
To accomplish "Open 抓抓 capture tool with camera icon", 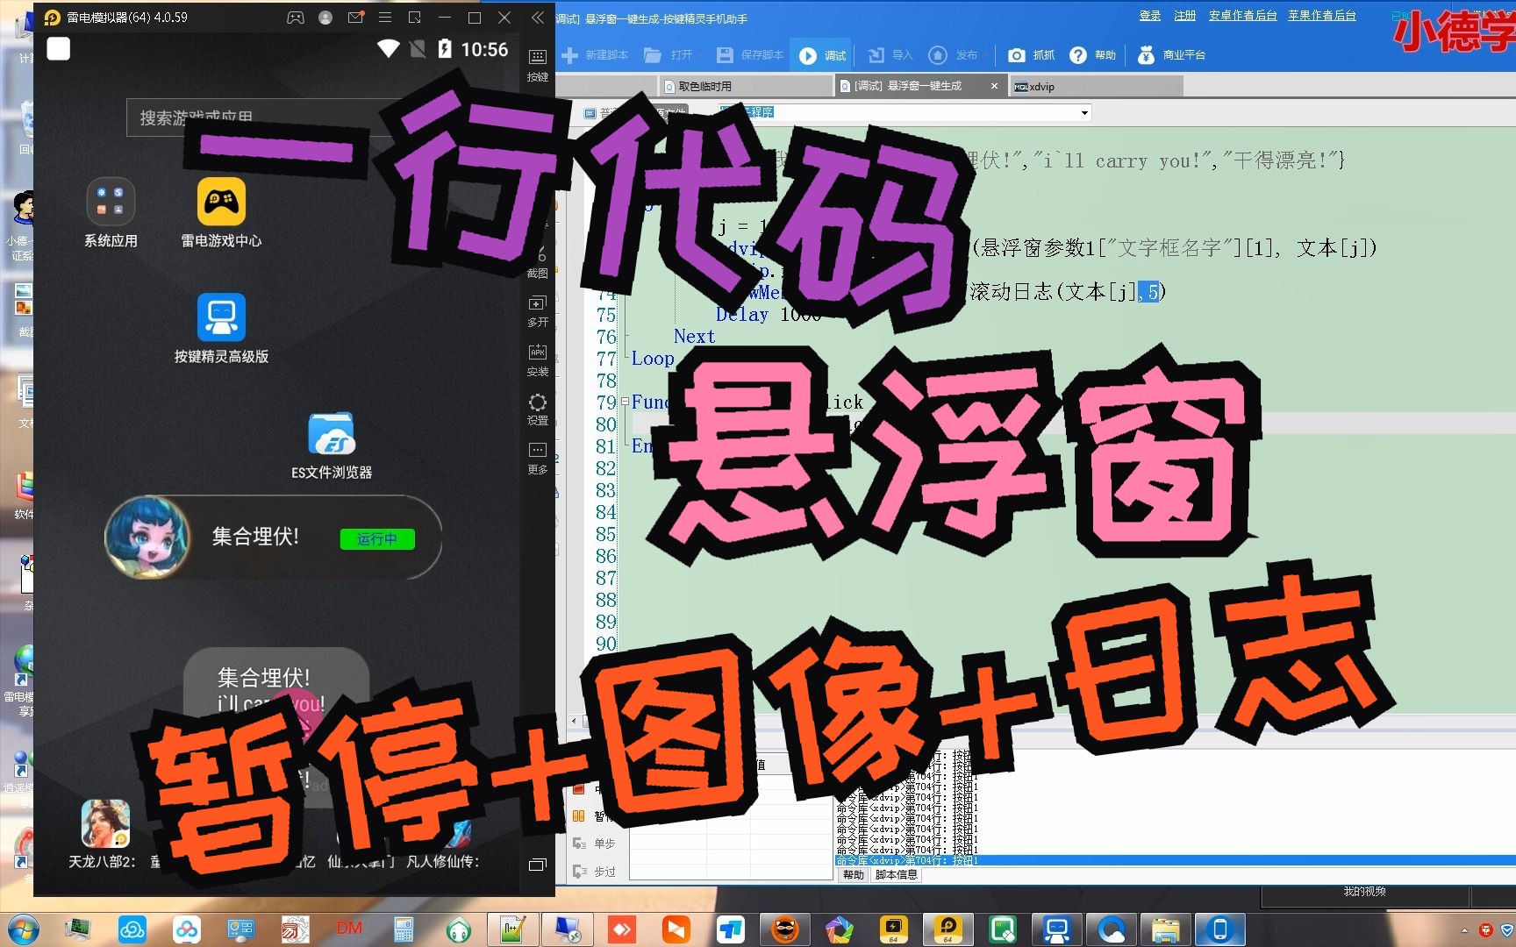I will point(1032,55).
